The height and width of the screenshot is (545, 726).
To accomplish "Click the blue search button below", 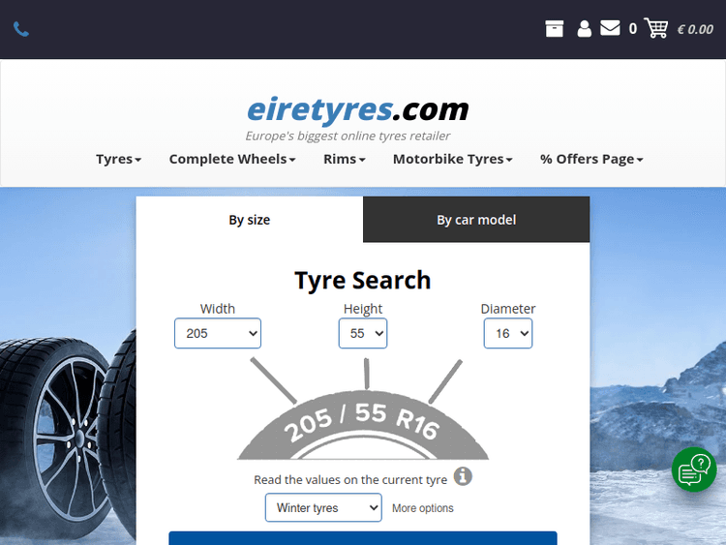I will click(x=363, y=538).
